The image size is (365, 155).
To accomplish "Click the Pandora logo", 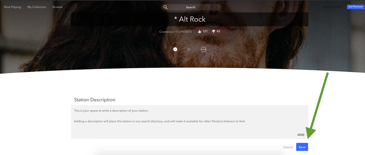I will tap(332, 7).
